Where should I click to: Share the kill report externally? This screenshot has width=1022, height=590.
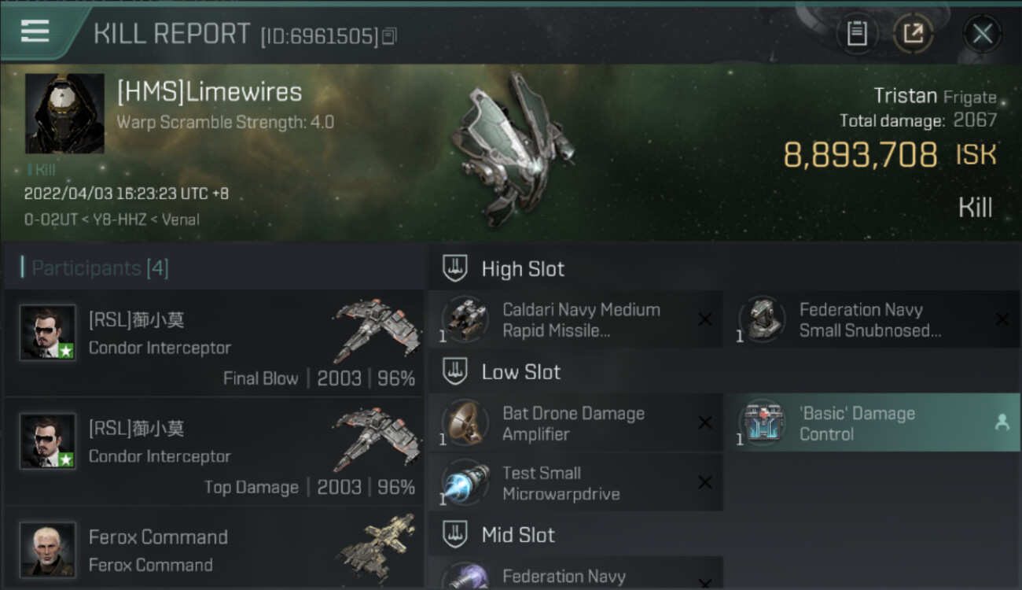point(914,33)
